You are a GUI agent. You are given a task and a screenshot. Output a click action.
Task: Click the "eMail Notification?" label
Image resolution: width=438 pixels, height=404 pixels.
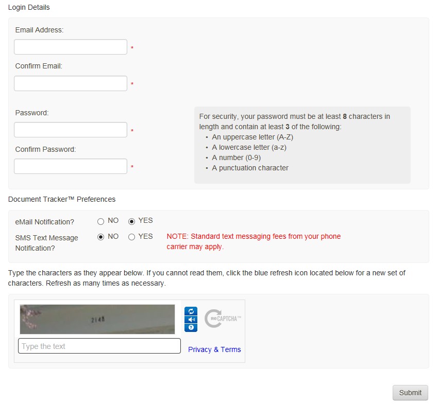pos(45,222)
